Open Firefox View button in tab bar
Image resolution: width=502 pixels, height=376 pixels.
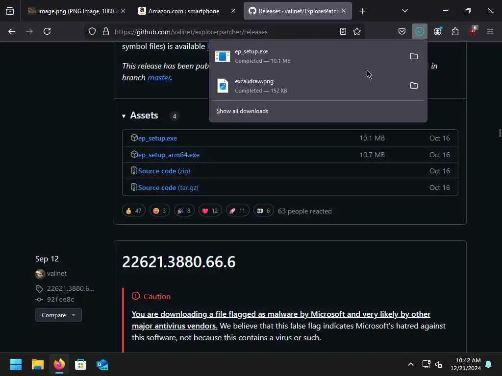pos(10,11)
